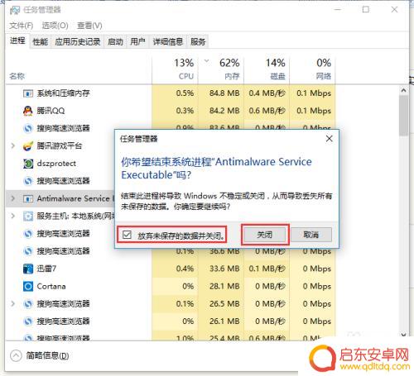This screenshot has width=414, height=376.
Task: Expand the 服务主机: 本地系统 group
Action: pyautogui.click(x=12, y=216)
